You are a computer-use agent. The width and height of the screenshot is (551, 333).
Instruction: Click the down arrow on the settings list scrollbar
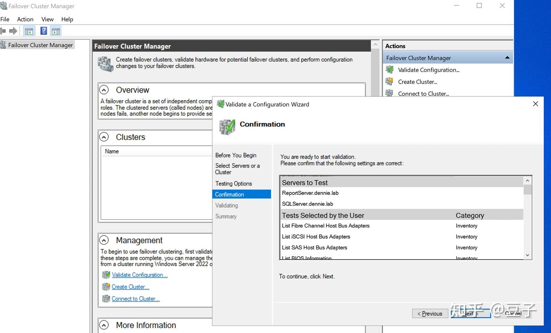(x=527, y=255)
